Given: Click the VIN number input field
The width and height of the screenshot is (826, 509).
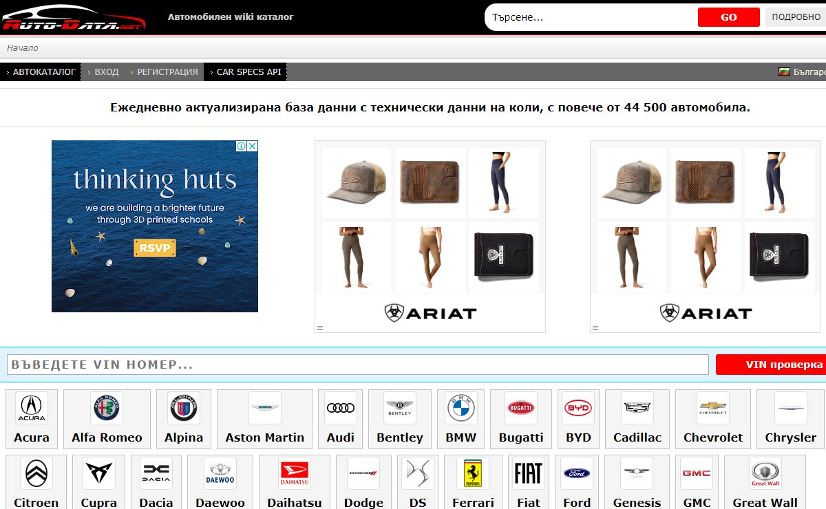Looking at the screenshot, I should pyautogui.click(x=358, y=365).
